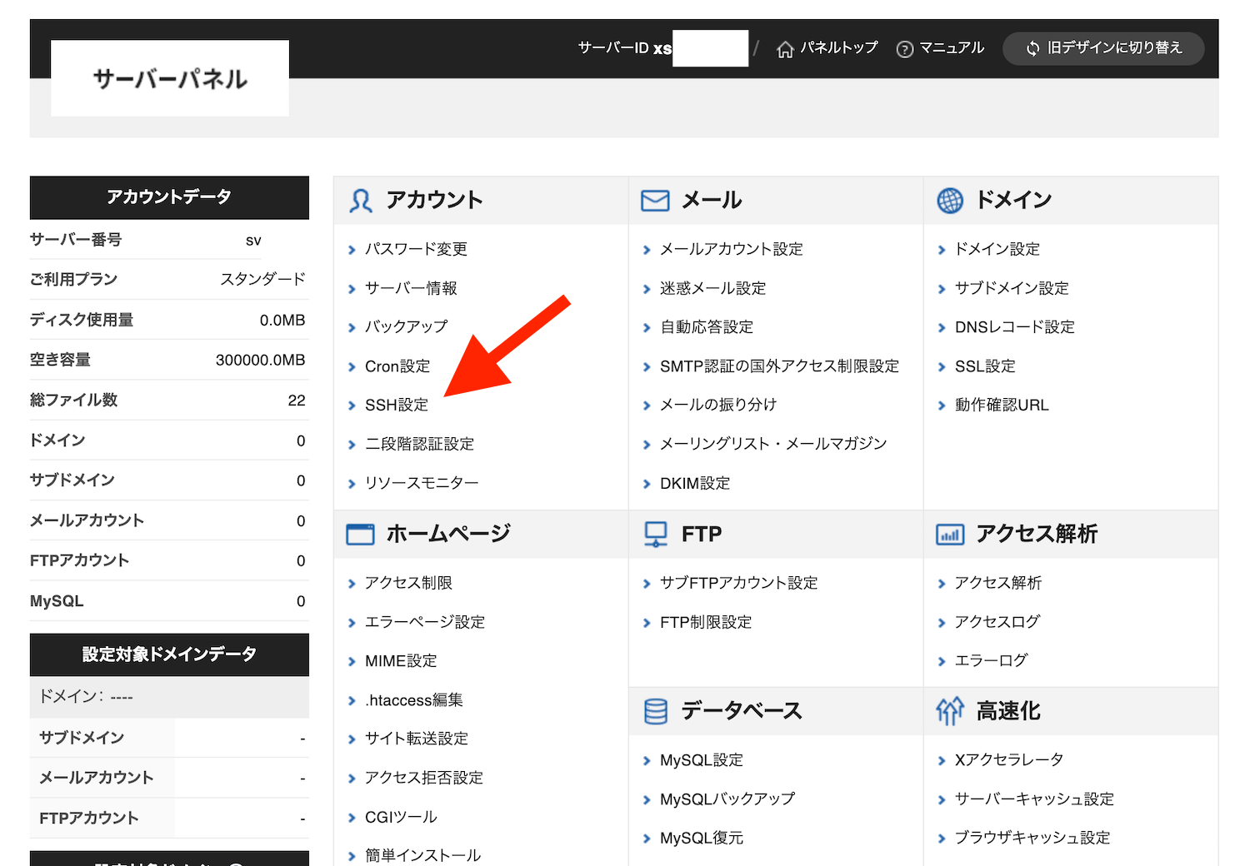
Task: Open 簡単インストール under ホームページ
Action: click(422, 854)
